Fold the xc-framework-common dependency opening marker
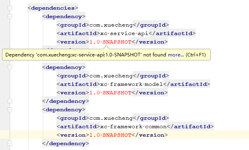The image size is (249, 150). [10, 110]
